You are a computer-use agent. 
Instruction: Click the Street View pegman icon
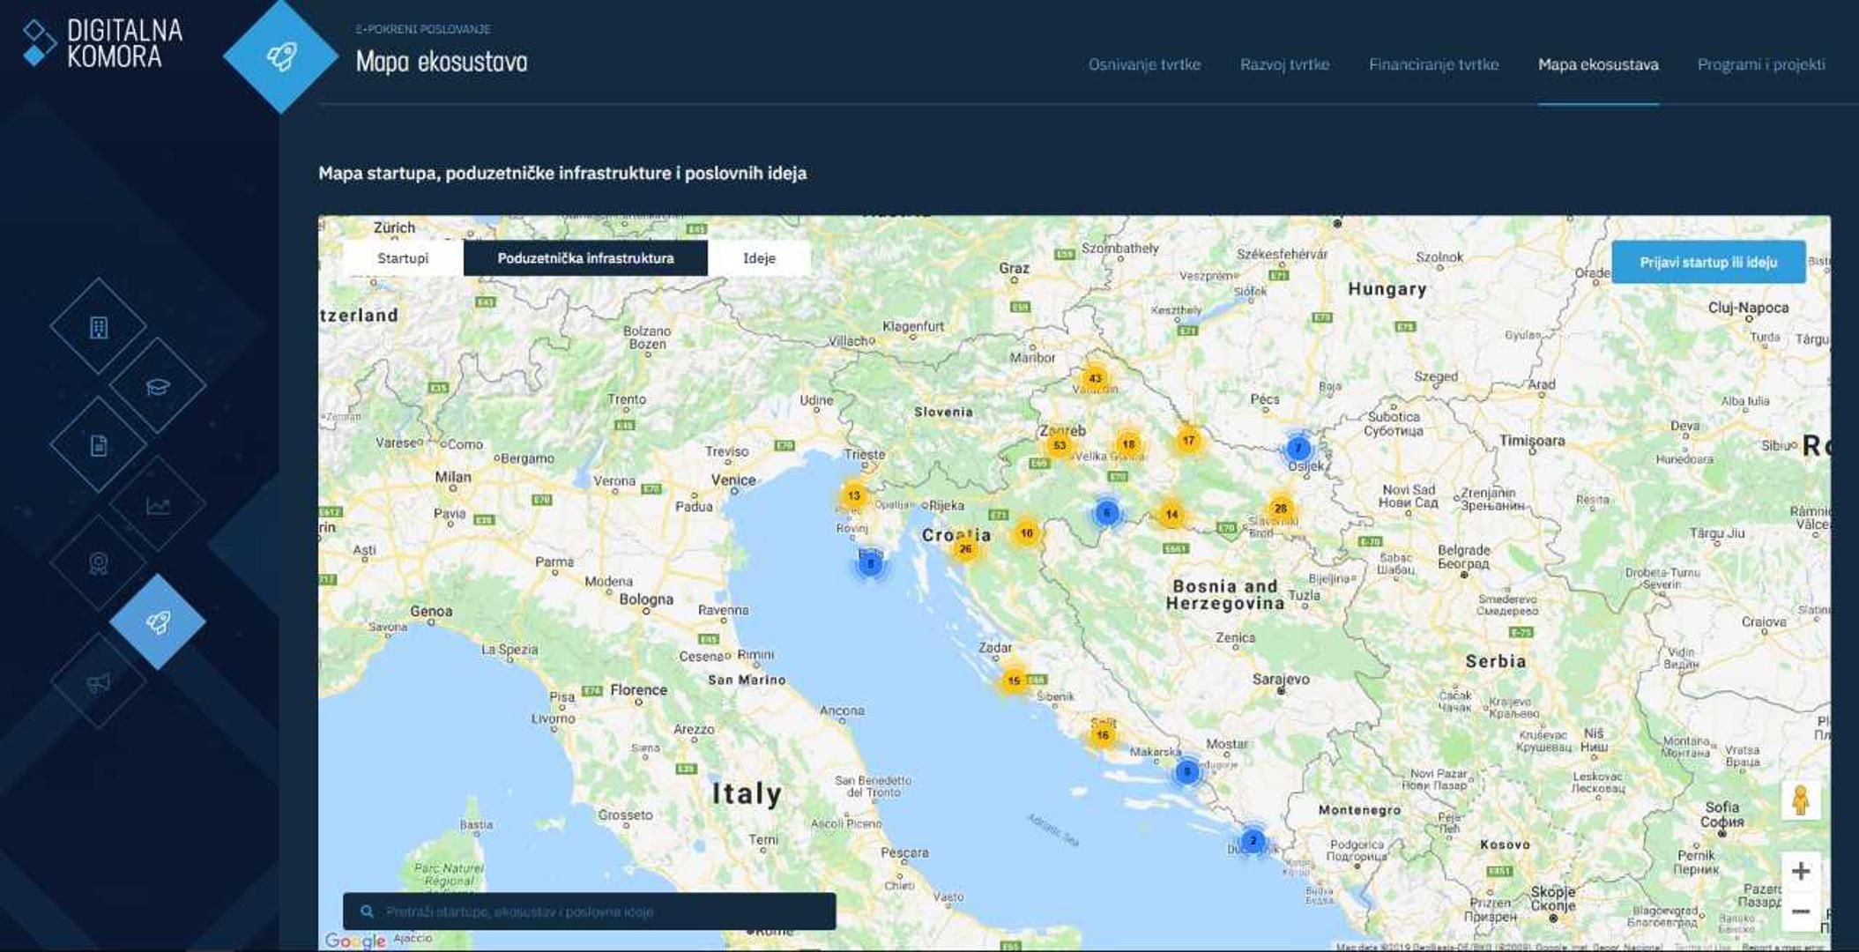(x=1800, y=800)
